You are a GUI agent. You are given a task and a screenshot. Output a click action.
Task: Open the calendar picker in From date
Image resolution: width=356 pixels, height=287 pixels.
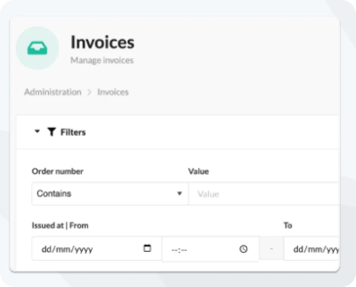pos(147,248)
